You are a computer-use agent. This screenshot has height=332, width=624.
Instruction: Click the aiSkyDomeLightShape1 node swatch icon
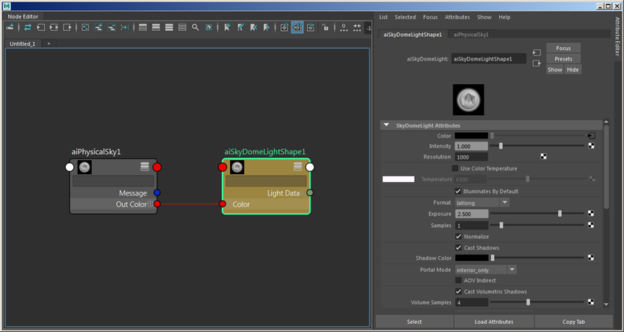237,167
